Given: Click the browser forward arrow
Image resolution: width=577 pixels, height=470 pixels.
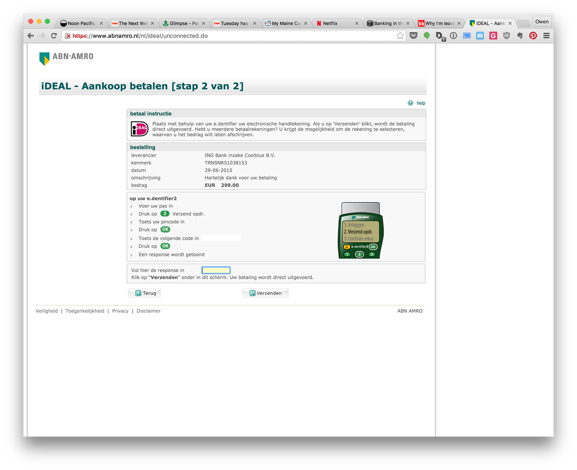Looking at the screenshot, I should pyautogui.click(x=42, y=36).
